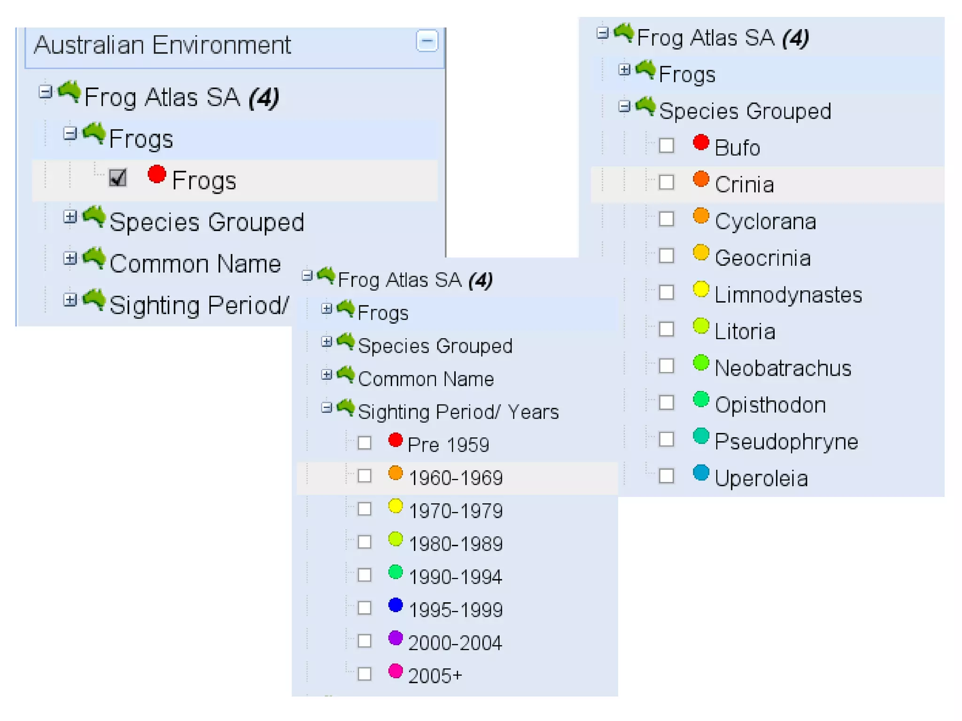Collapse the Sighting Period/ Years node

coord(326,408)
